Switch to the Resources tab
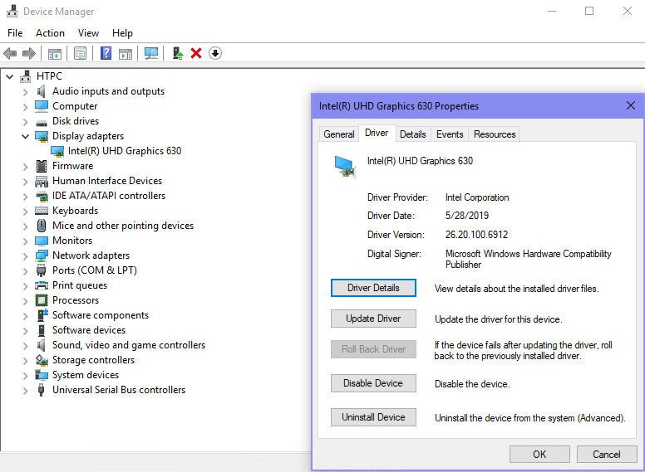Viewport: 645px width, 472px height. coord(495,134)
